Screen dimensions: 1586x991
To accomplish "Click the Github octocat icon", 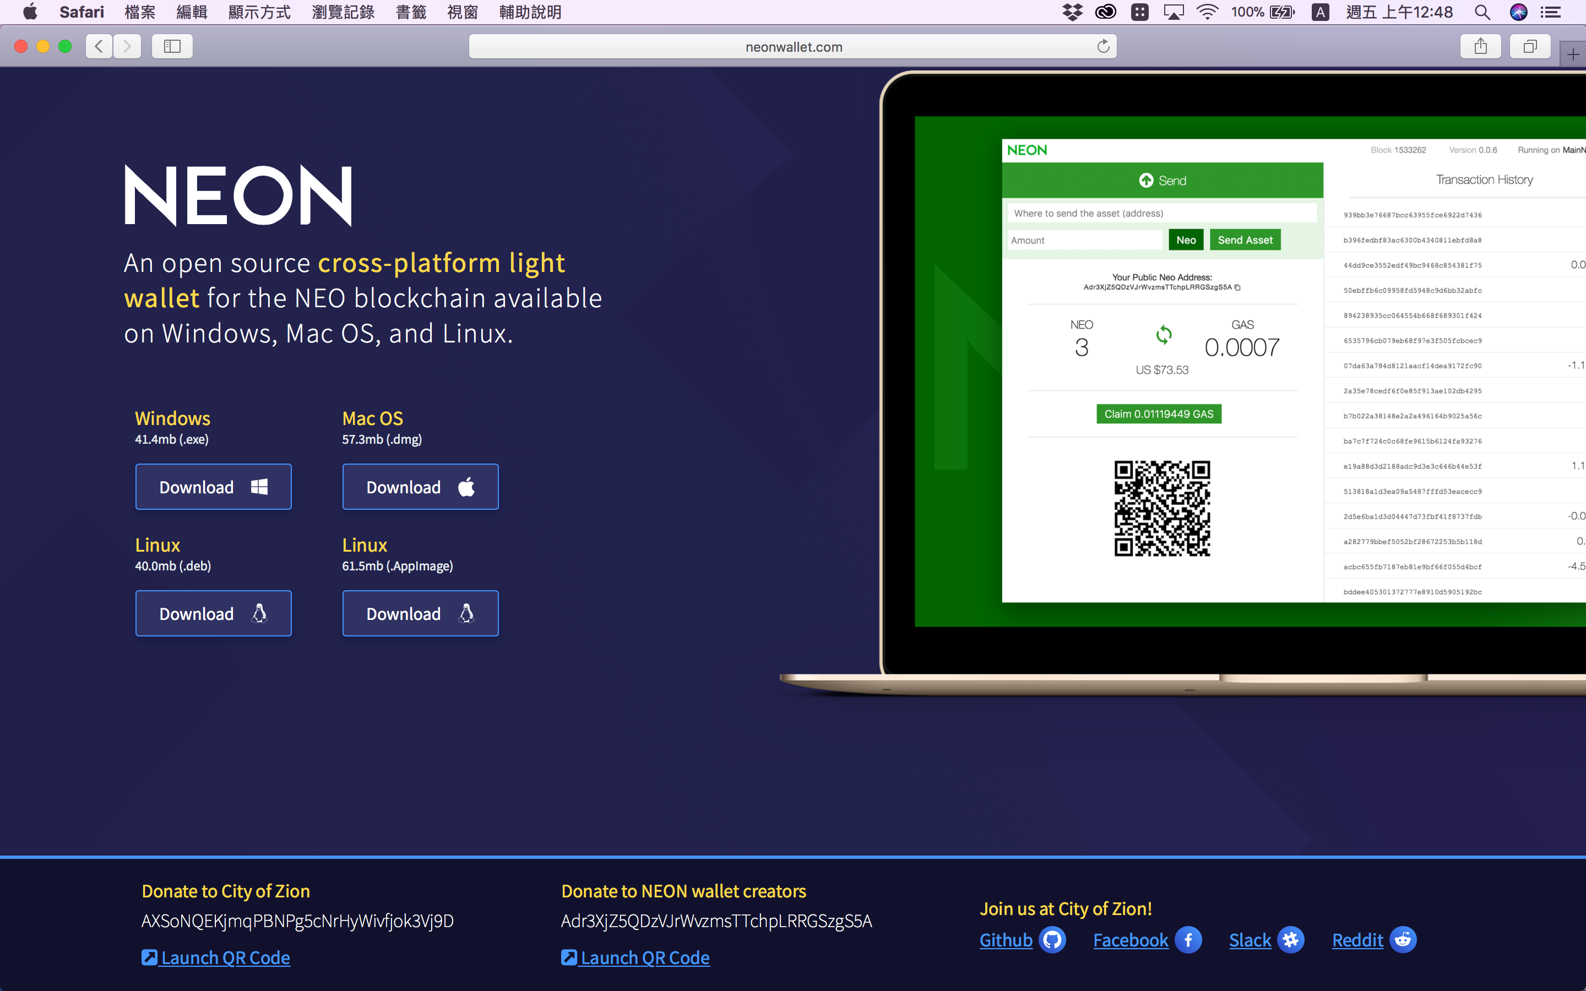I will 1052,940.
